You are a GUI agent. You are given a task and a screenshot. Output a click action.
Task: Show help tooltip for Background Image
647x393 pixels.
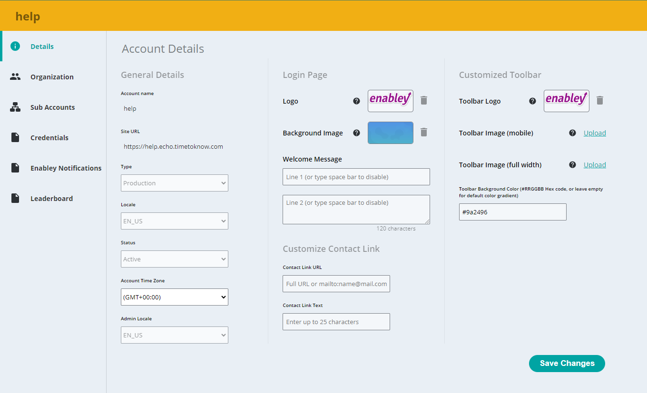[x=356, y=133]
